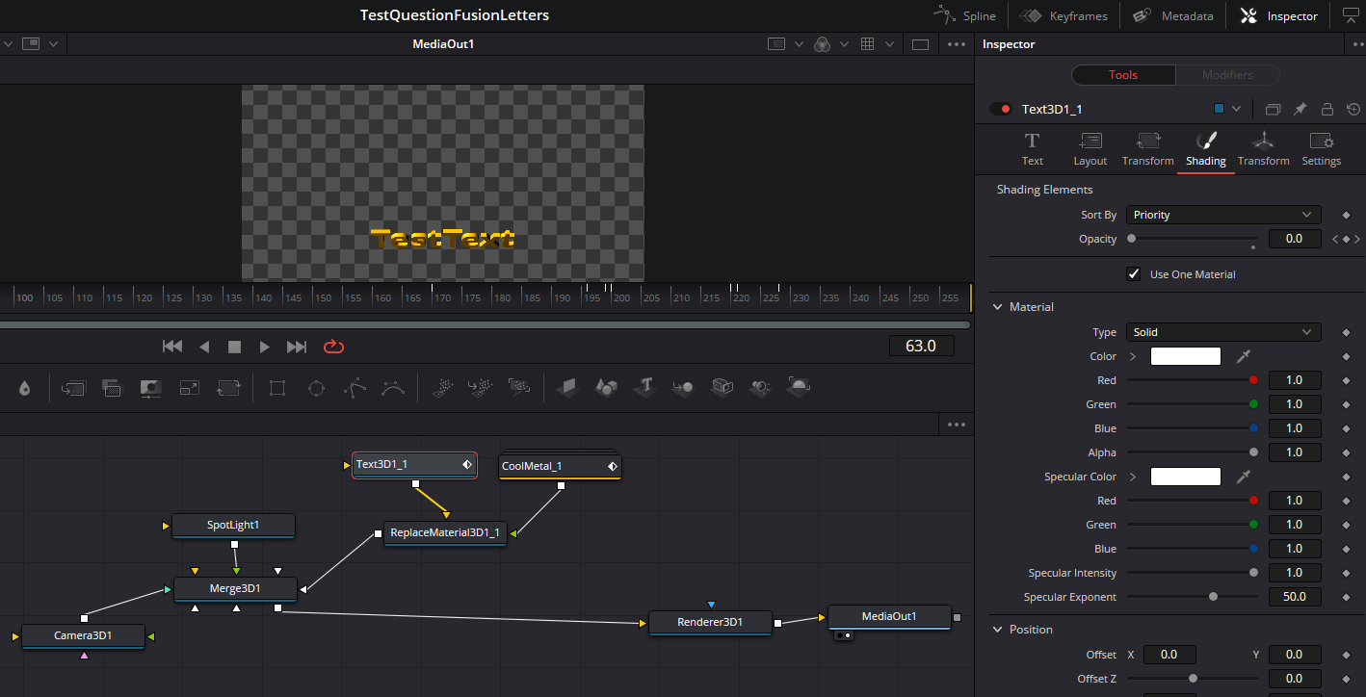Add a Transform node from toolbar

pos(229,388)
